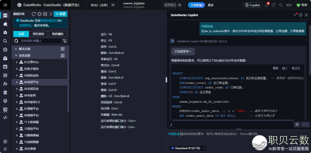Image resolution: width=311 pixels, height=153 pixels.
Task: Open the DeepSeek-R1(671B) model dropdown
Action: (187, 148)
